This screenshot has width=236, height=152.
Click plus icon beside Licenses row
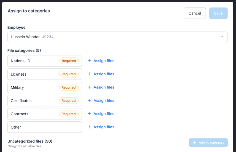click(89, 74)
